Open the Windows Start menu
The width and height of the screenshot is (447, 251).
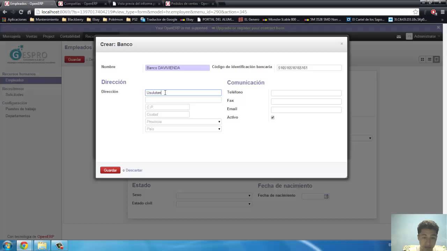coord(7,246)
